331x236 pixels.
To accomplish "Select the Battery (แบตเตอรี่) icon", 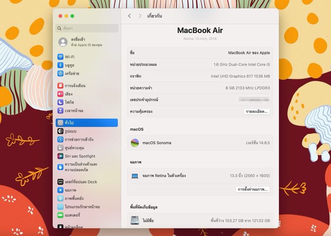I will (60, 215).
